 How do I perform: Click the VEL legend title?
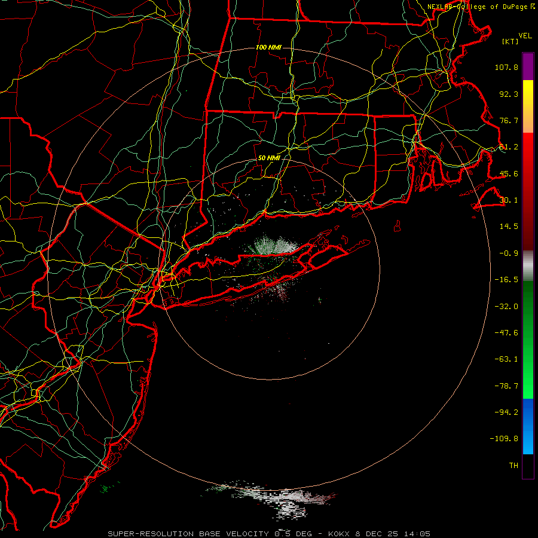(525, 35)
